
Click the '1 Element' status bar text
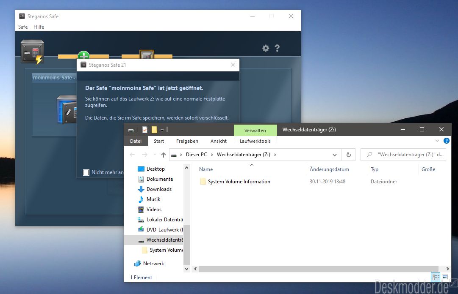(x=141, y=278)
